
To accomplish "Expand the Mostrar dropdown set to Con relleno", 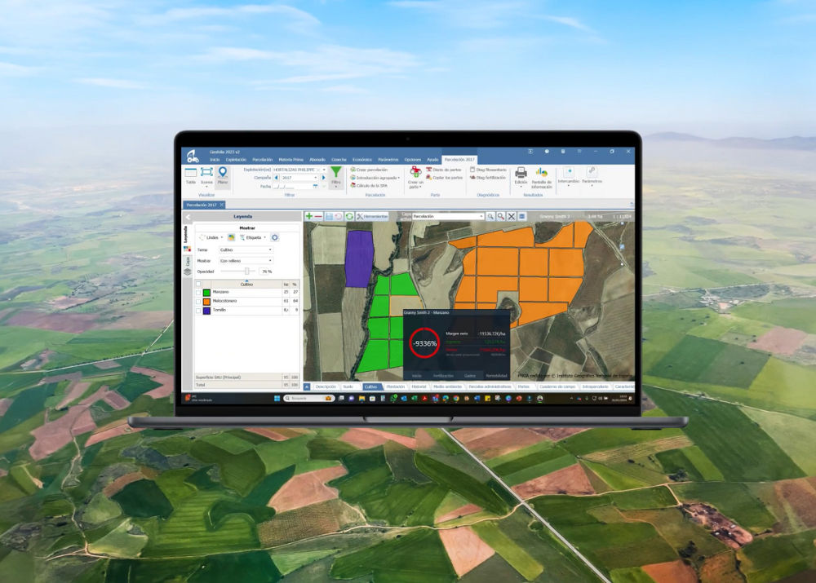I will pyautogui.click(x=246, y=261).
